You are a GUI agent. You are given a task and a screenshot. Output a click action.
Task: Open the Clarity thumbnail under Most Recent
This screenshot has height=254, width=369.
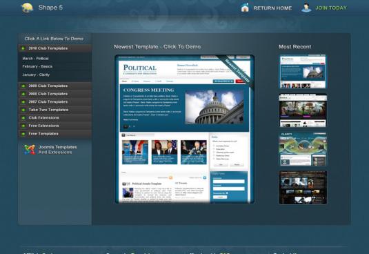pos(303,149)
